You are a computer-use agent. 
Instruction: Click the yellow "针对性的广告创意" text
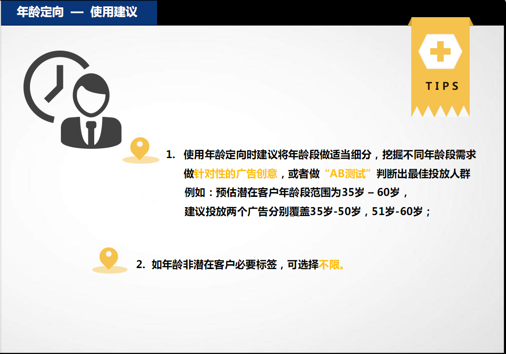[x=236, y=173]
